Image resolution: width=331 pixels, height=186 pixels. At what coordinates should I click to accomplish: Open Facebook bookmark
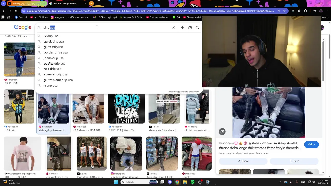[21, 17]
